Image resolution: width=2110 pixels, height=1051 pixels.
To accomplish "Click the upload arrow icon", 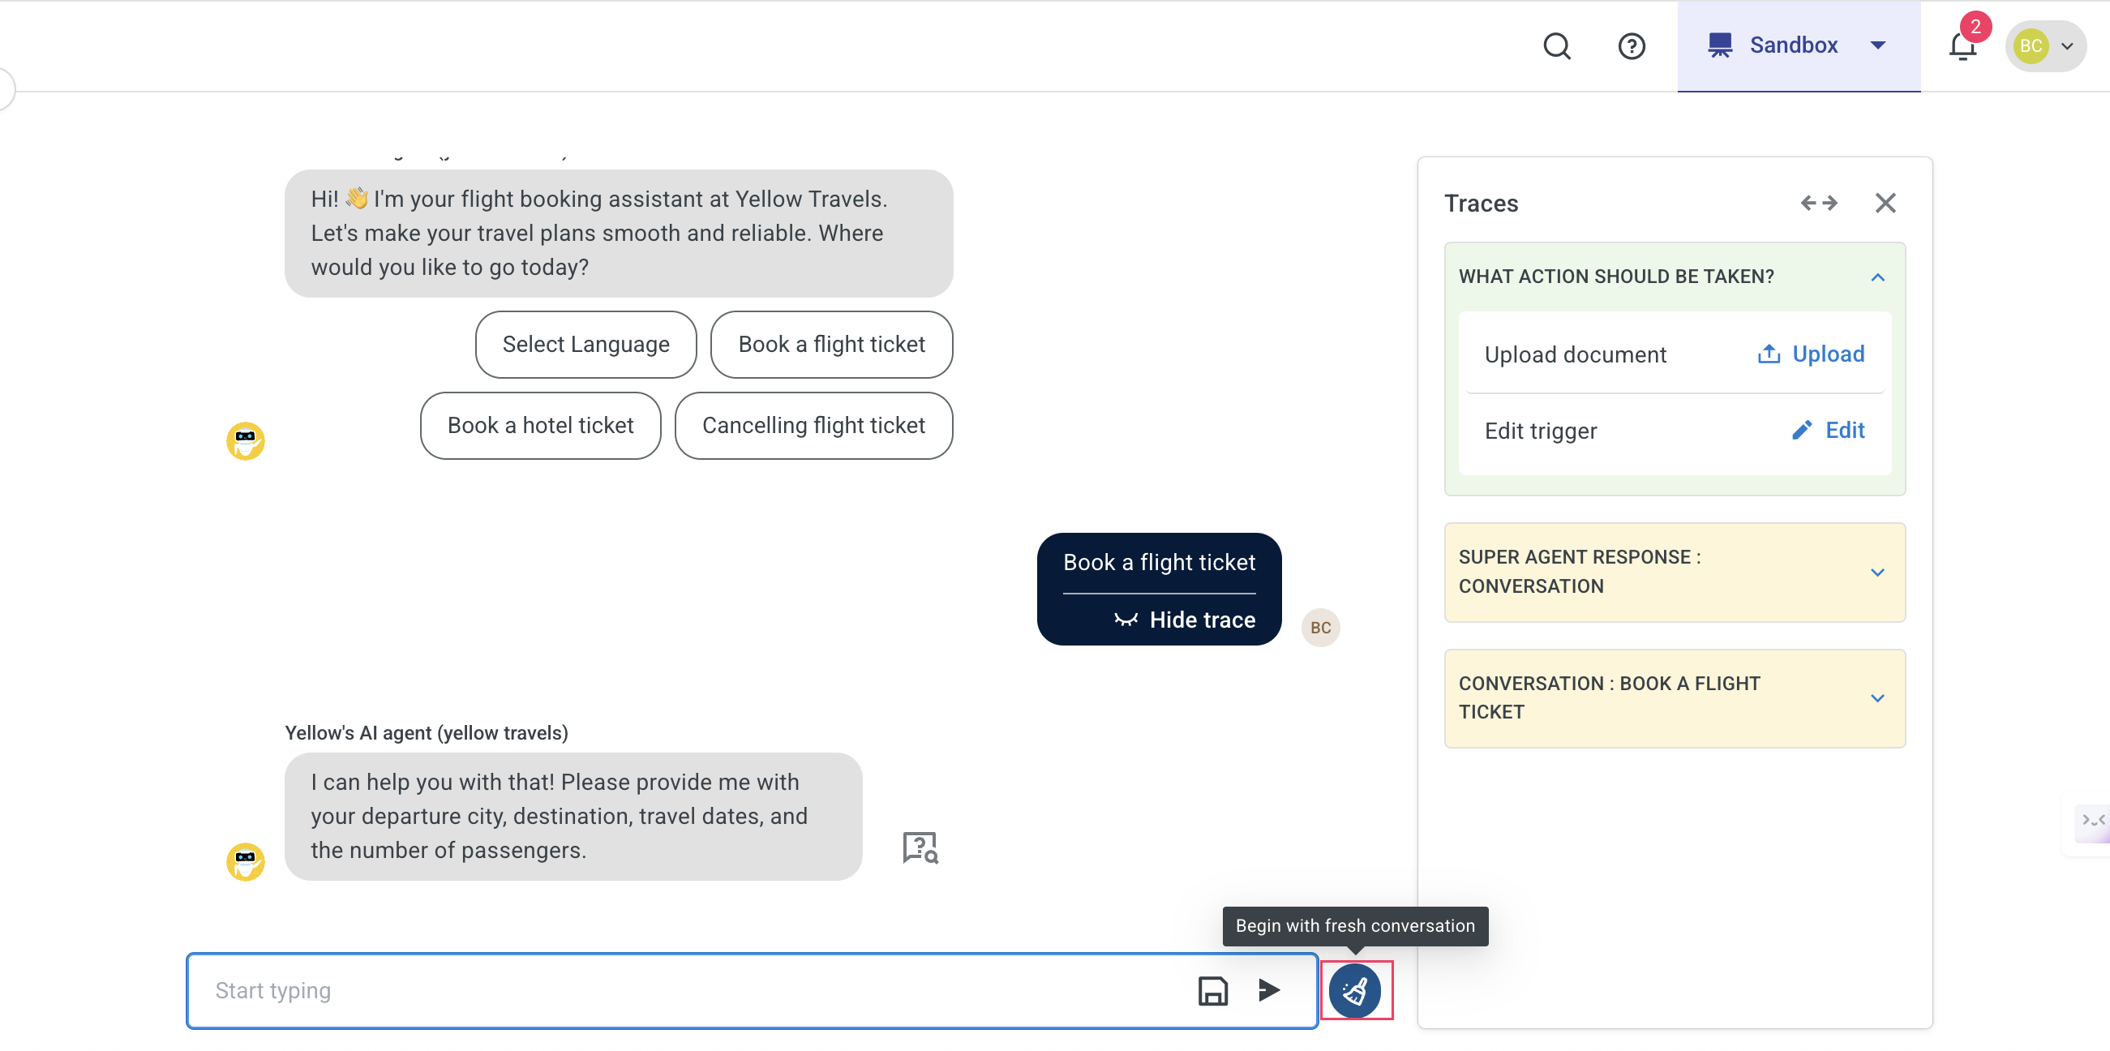I will click(1768, 354).
